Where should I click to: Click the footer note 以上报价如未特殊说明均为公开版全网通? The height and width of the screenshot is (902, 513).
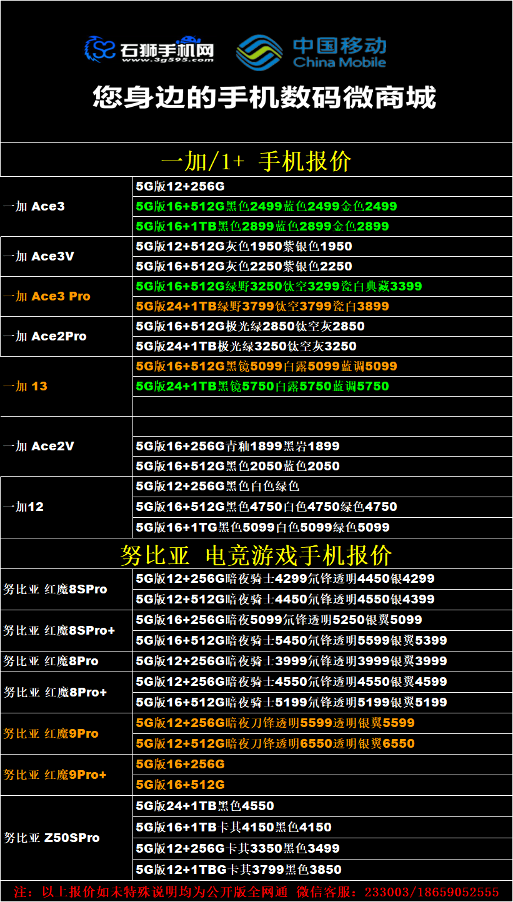pos(165,892)
